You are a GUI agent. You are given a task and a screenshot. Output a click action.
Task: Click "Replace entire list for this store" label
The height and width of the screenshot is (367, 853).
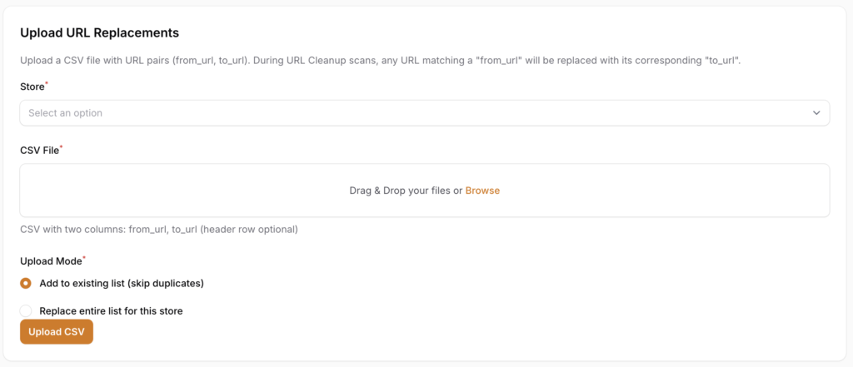111,311
